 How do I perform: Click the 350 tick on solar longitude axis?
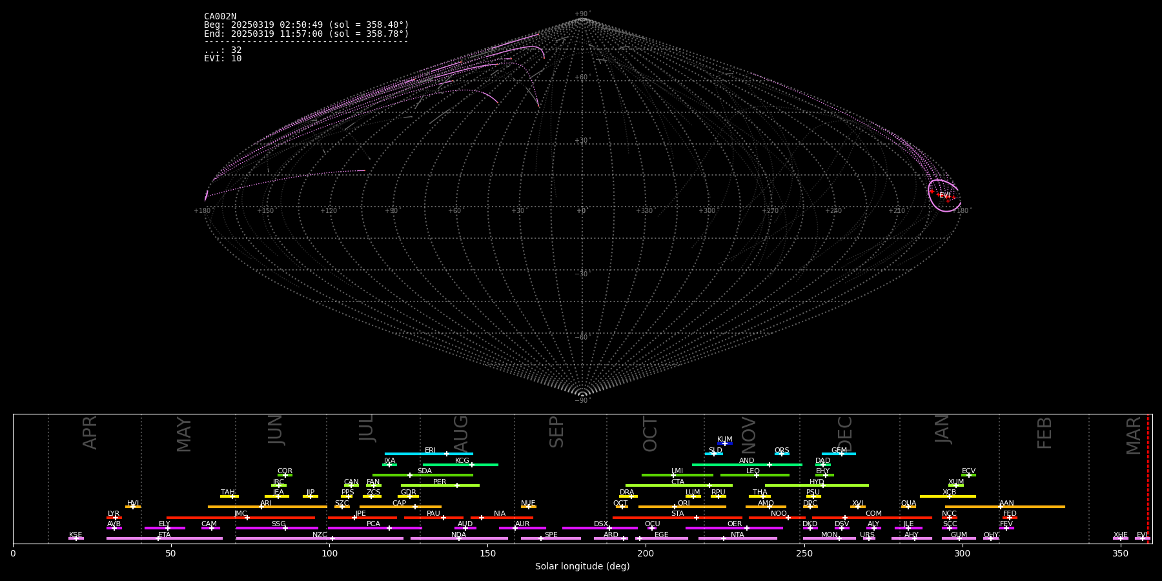click(1121, 553)
